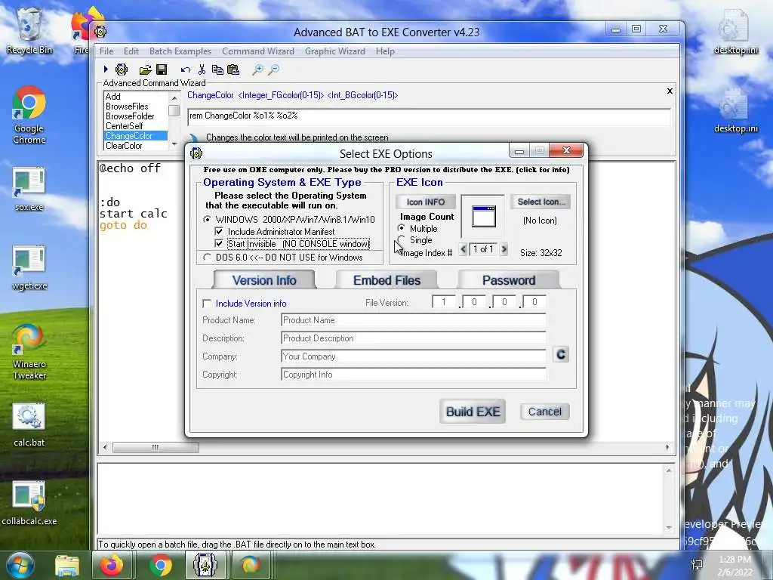This screenshot has width=773, height=580.
Task: Click the Undo arrow toolbar icon
Action: coord(186,70)
